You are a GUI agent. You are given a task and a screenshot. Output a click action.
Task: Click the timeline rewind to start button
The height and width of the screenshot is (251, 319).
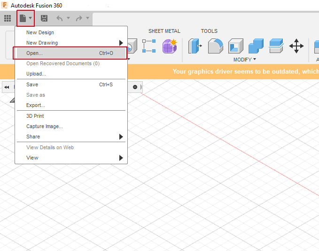7,87
